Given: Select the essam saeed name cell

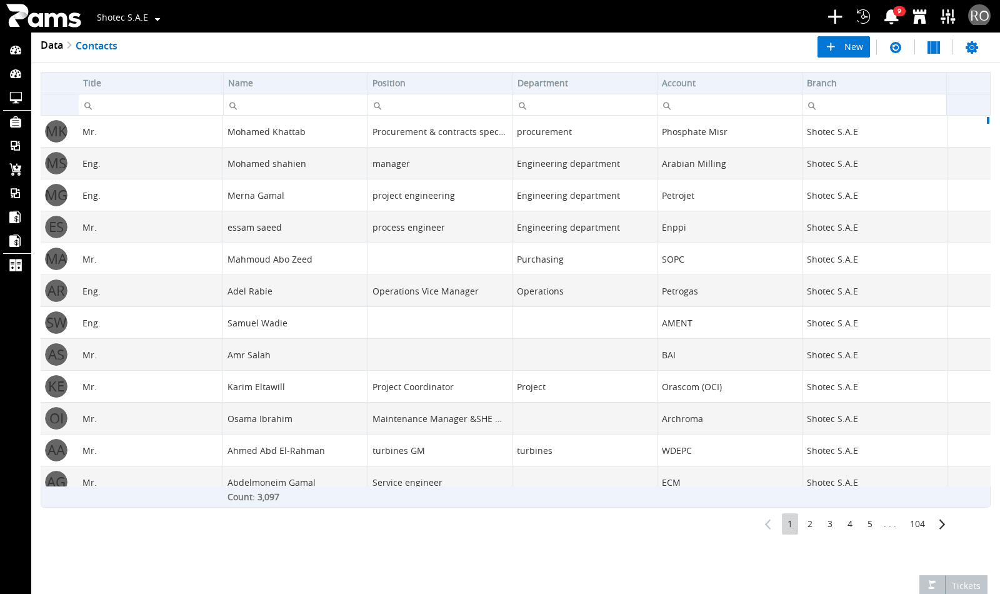Looking at the screenshot, I should [295, 228].
